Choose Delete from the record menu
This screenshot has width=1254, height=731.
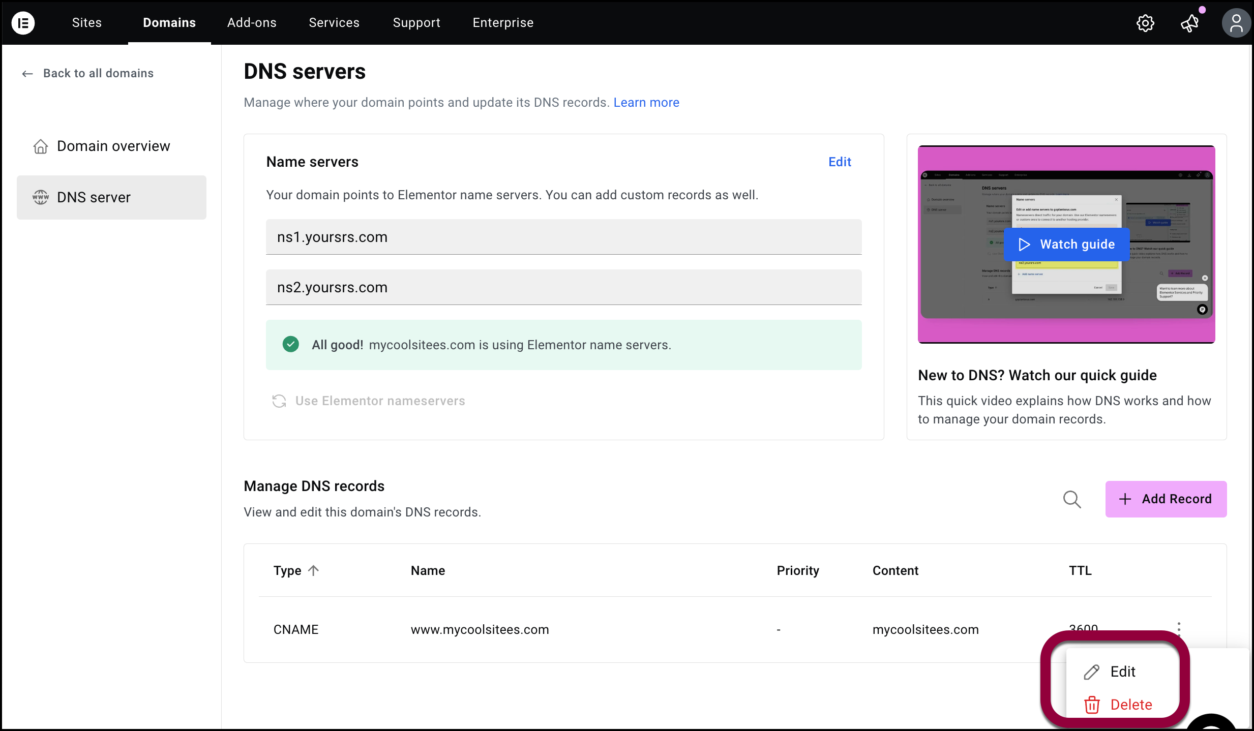coord(1130,705)
